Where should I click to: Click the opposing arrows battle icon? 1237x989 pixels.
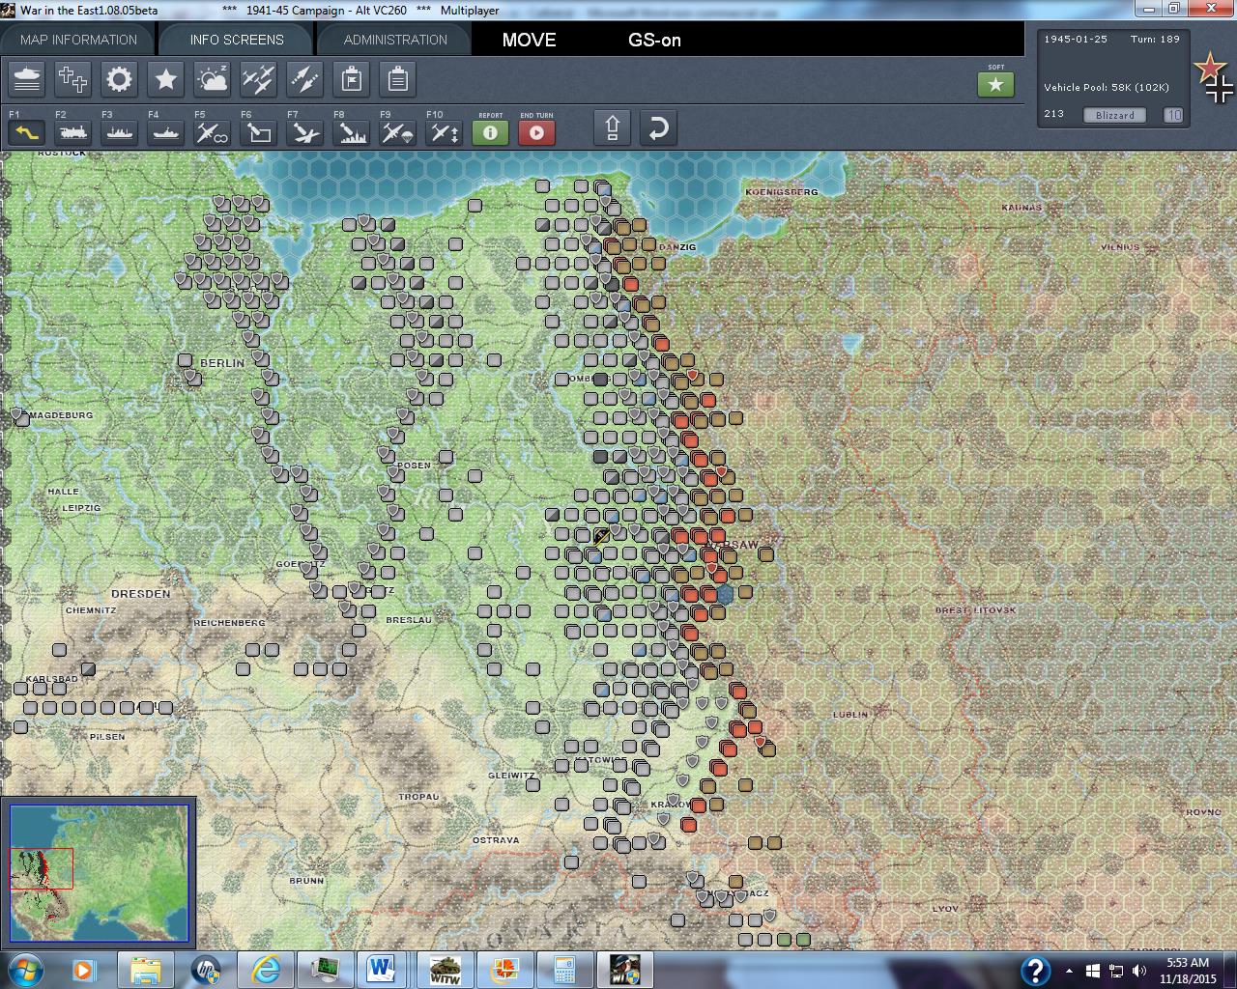(x=305, y=79)
